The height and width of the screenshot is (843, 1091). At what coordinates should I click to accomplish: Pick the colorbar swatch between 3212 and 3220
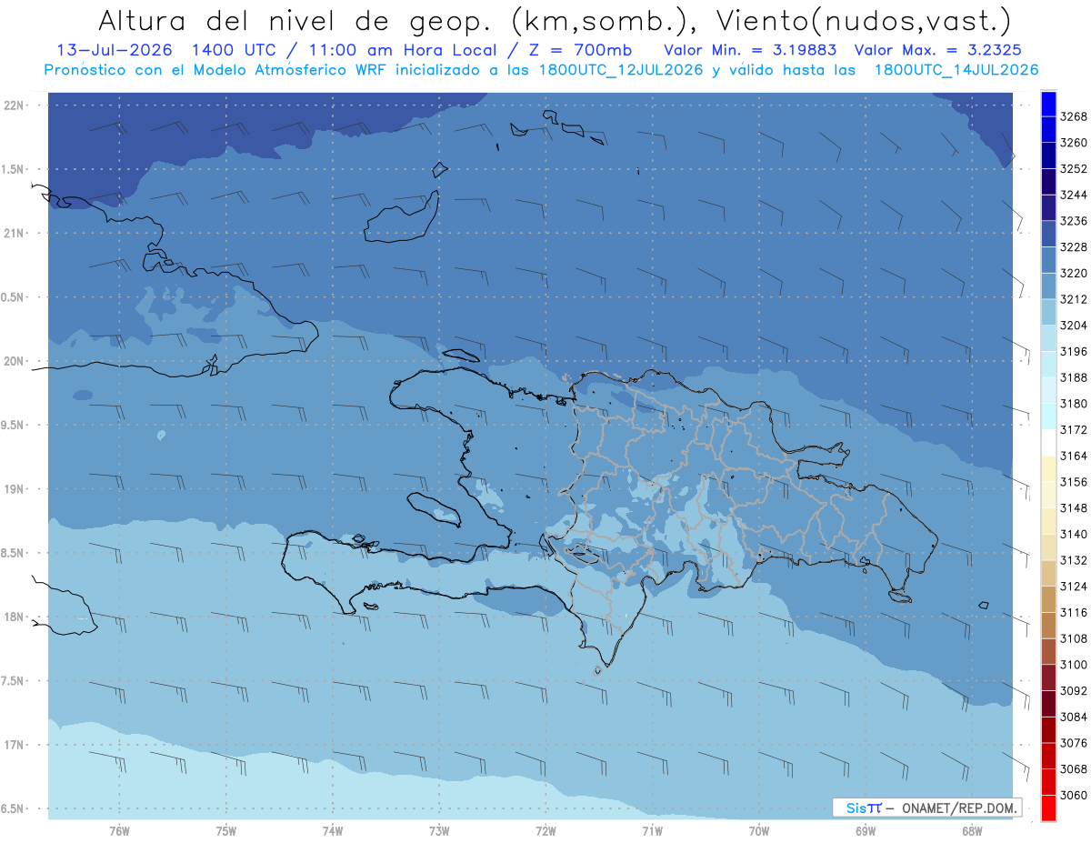pyautogui.click(x=1048, y=286)
